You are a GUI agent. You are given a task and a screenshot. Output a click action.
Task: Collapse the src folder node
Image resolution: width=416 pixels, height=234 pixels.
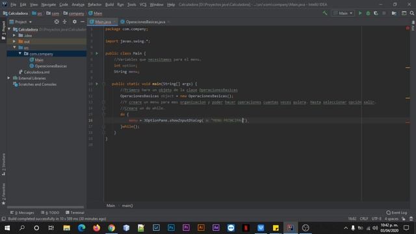tap(14, 47)
